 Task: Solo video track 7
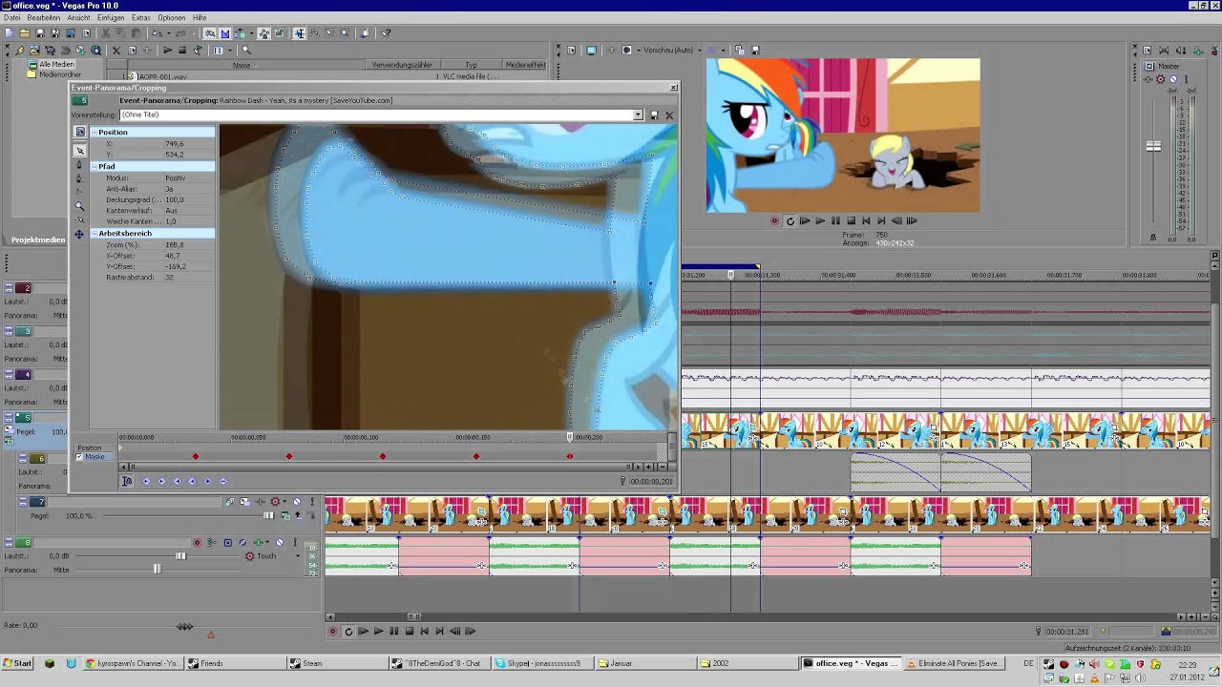coord(312,501)
